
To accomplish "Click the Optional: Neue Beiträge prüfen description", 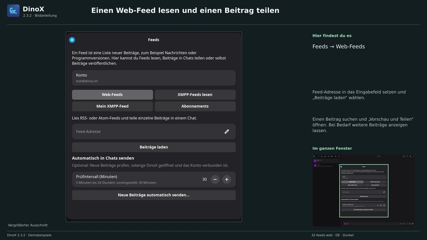I will pos(150,165).
